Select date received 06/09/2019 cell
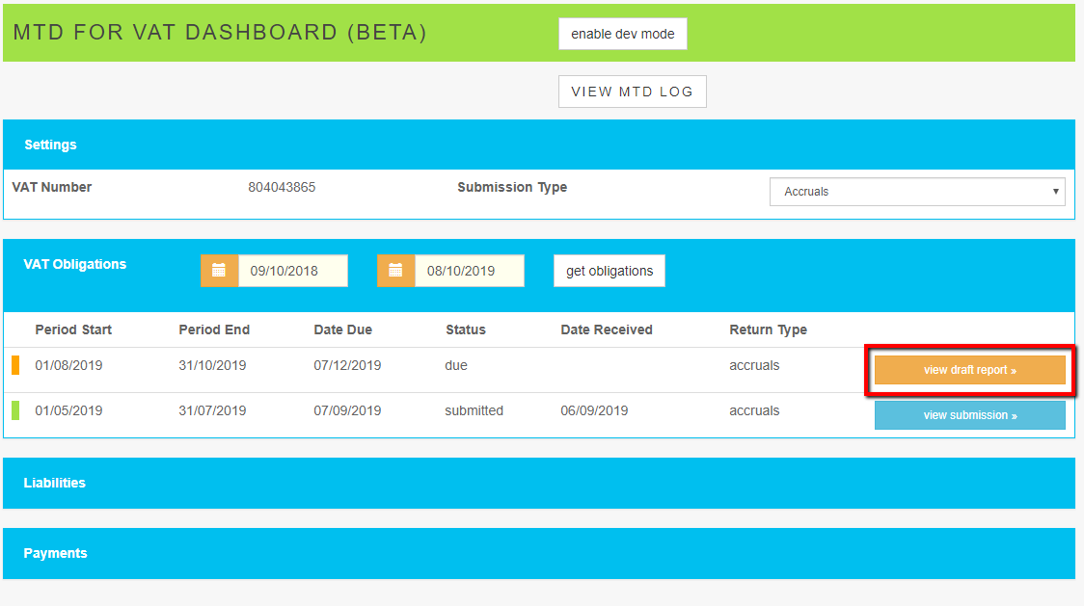Screen dimensions: 1084x606 tap(594, 410)
